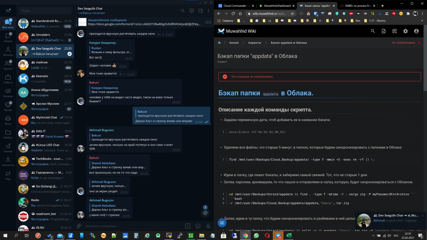Viewport: 427px width, 240px height.
Task: Open StartAndroid Ru chat
Action: point(45,23)
